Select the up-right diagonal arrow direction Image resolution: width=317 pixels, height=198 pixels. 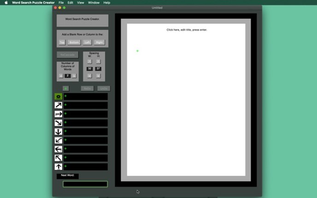(x=59, y=105)
